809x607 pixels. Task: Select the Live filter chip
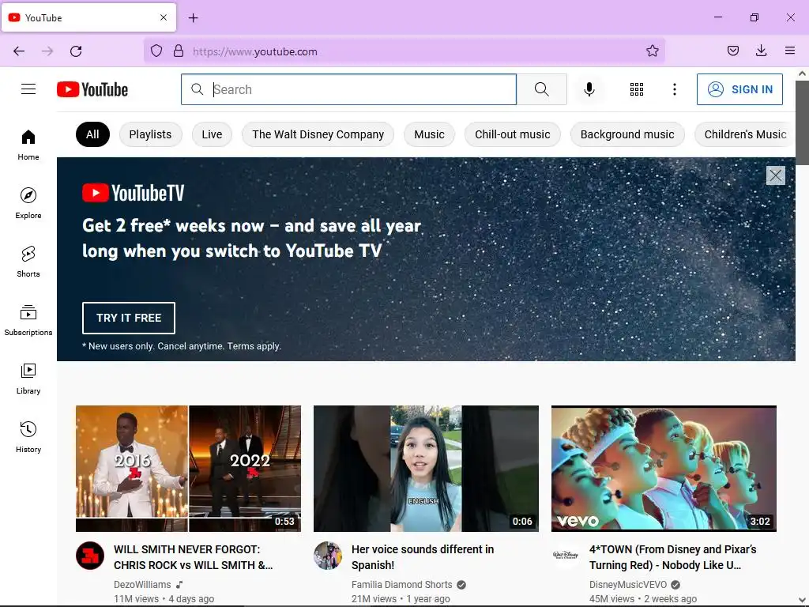coord(212,134)
